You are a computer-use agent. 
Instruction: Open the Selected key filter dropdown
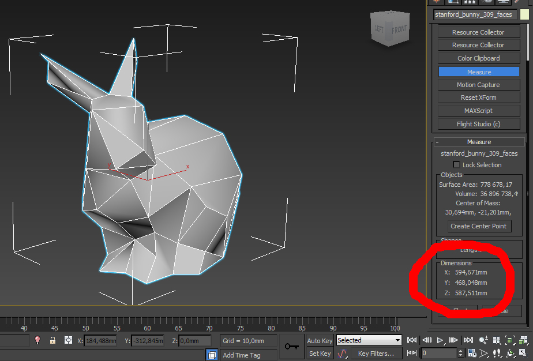(x=369, y=340)
